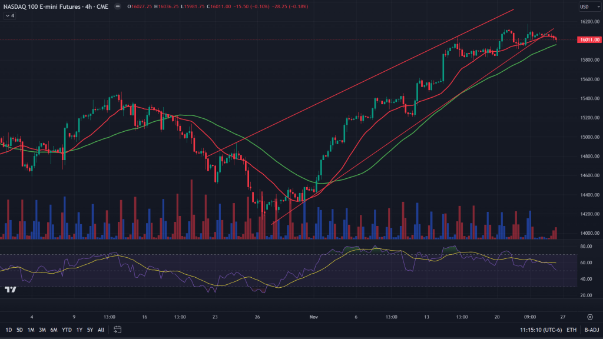Select YTD time range

pyautogui.click(x=67, y=330)
